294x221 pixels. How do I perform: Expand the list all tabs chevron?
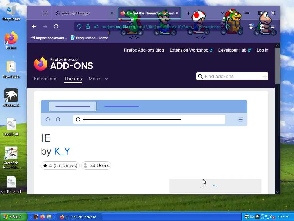(x=223, y=13)
